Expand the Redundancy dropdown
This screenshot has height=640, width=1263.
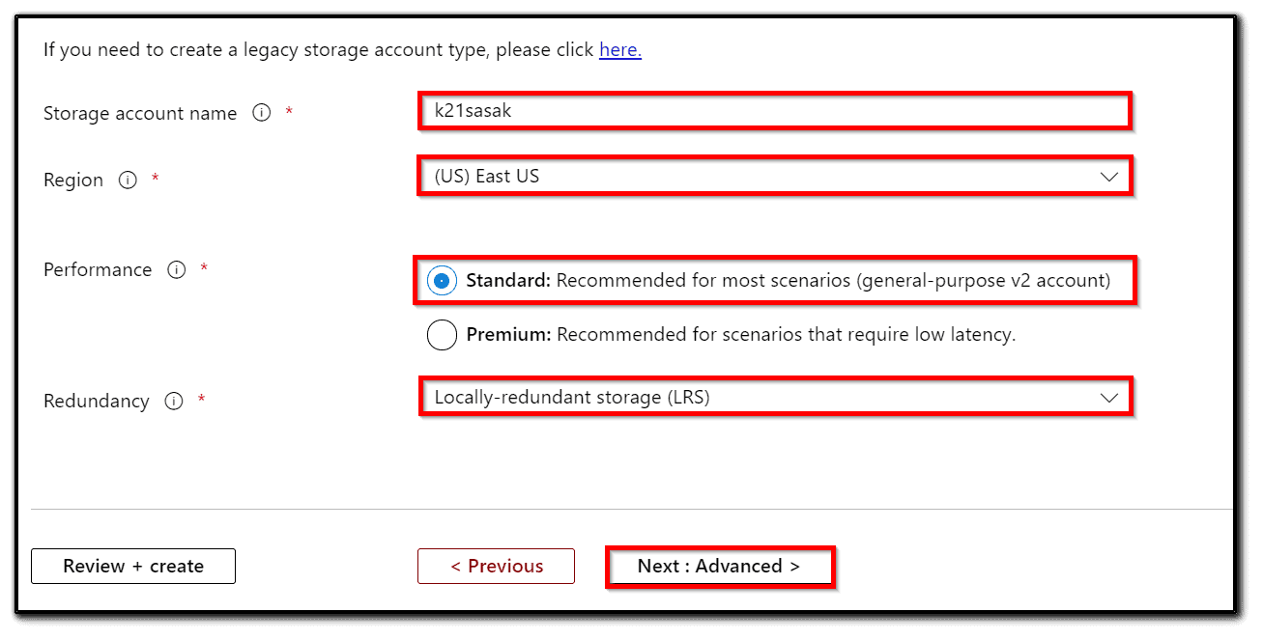(773, 396)
